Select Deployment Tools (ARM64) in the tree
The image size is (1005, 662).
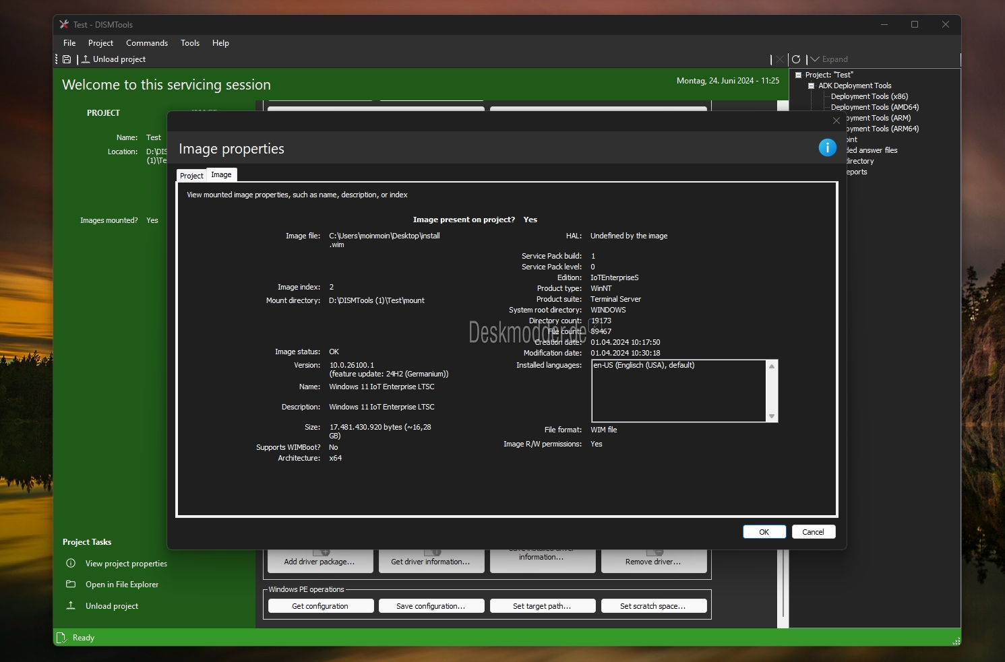click(882, 129)
